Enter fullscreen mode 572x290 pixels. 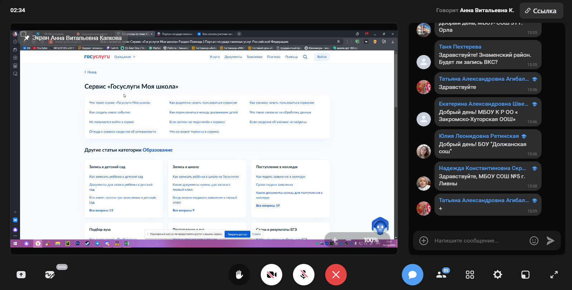click(x=554, y=275)
